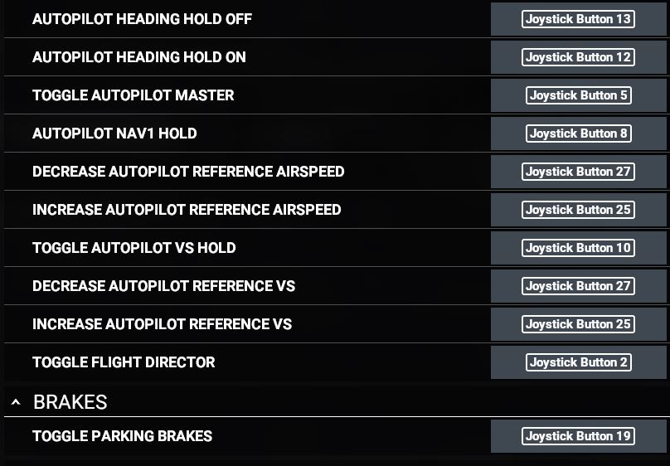670x466 pixels.
Task: Click Joystick Button 25 for Increase Reference Airspeed
Action: 578,209
